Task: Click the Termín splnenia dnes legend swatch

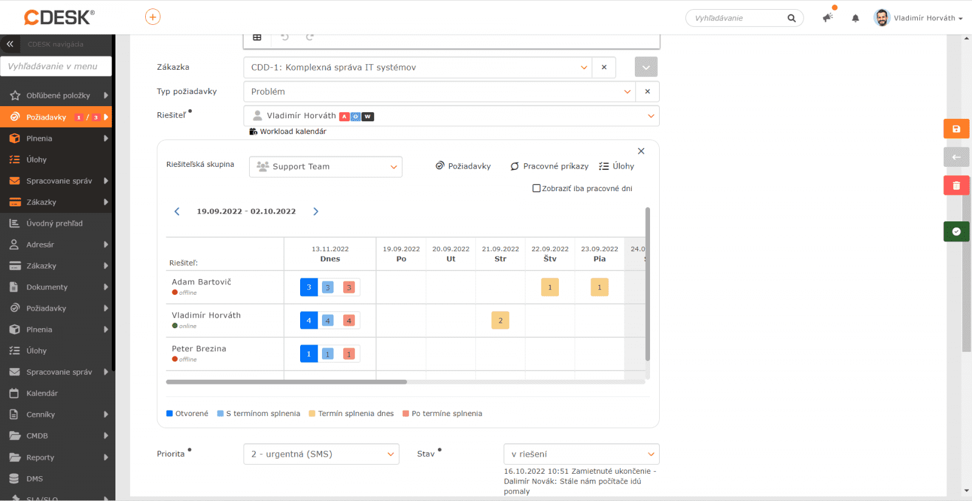Action: click(x=312, y=414)
